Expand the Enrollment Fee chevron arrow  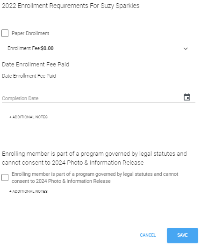(186, 49)
